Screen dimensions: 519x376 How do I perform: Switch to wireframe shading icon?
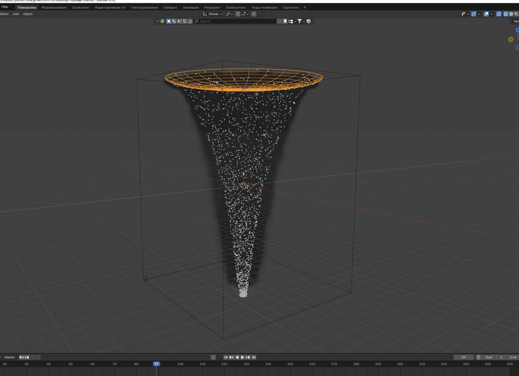[x=505, y=14]
